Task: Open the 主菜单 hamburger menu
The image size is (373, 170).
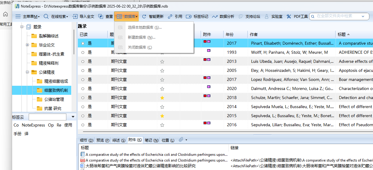Action: [x=27, y=17]
